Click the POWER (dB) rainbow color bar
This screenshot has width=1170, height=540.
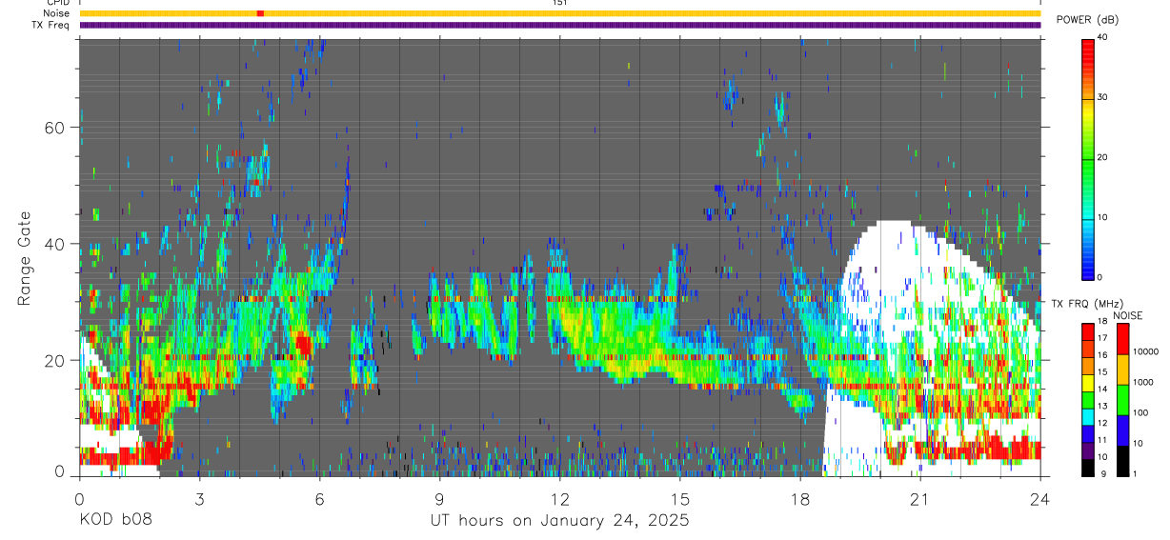pos(1088,158)
